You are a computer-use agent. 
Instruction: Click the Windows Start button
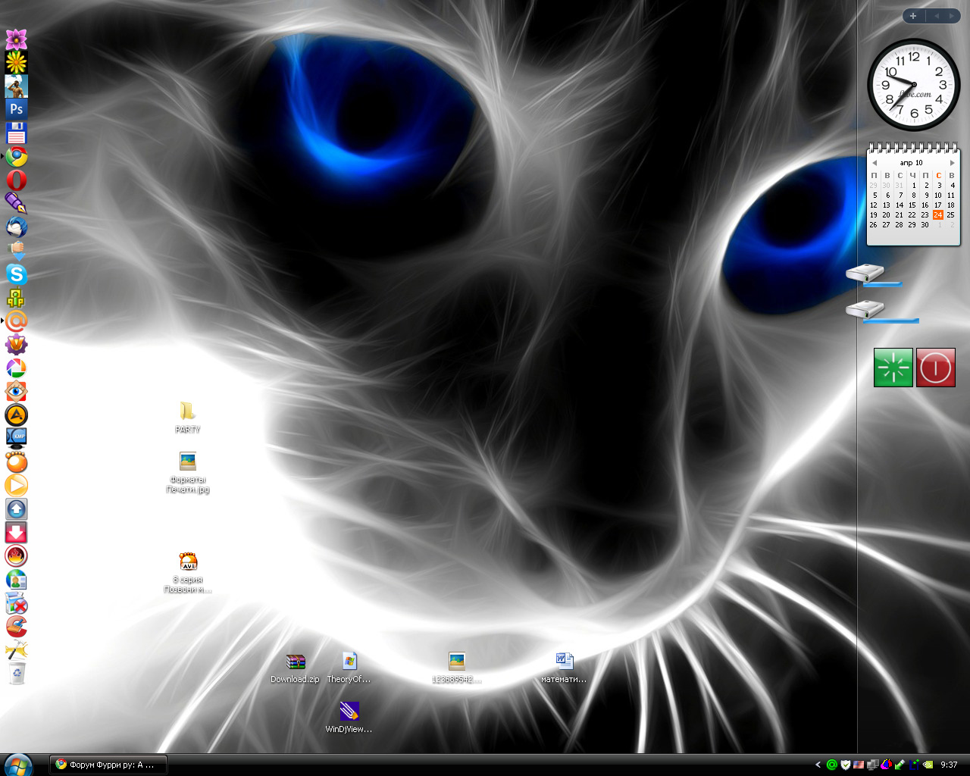[x=18, y=765]
